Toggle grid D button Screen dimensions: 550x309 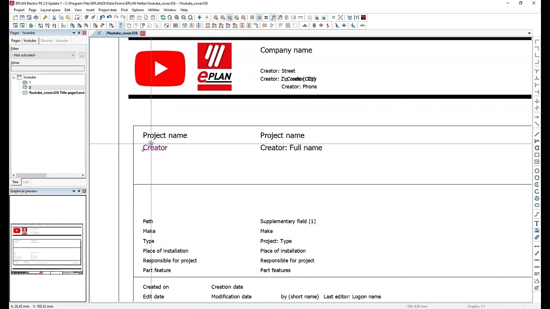pos(236,18)
